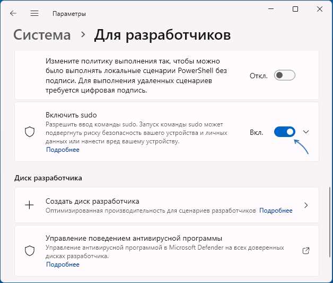Click the Для разработчиков page title
Viewport: 333px width, 283px height.
click(x=162, y=35)
